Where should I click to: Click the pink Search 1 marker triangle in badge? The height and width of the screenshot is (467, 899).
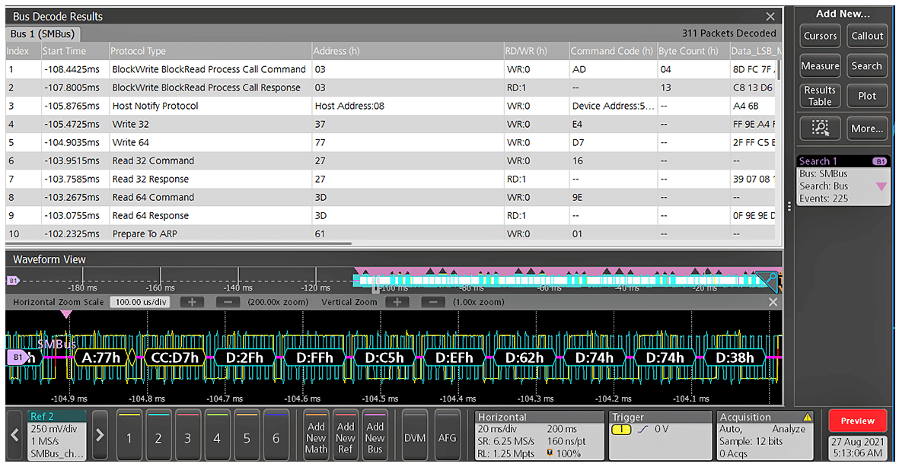click(x=881, y=187)
